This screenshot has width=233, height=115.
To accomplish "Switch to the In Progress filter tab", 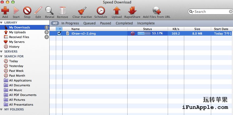I will (x=70, y=23).
